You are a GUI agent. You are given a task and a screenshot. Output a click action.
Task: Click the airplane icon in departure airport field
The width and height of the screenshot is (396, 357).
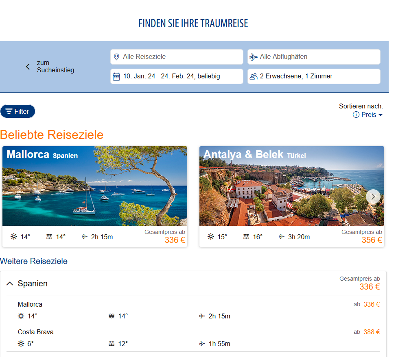click(254, 57)
